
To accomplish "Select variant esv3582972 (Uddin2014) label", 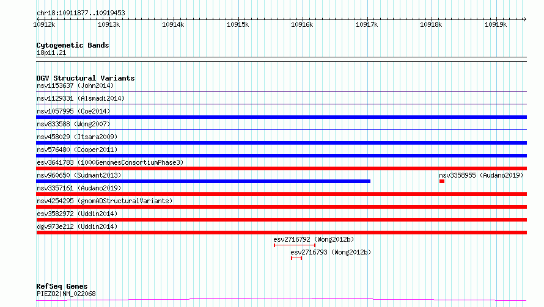I will click(77, 214).
